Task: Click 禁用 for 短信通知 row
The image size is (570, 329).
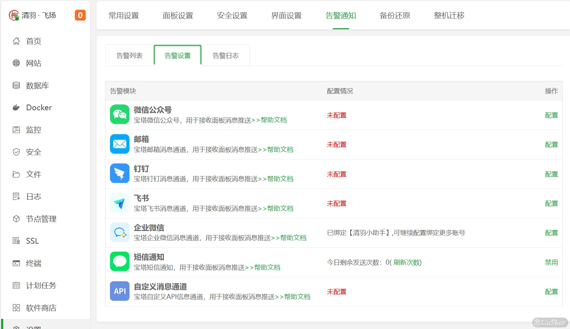Action: click(x=551, y=262)
